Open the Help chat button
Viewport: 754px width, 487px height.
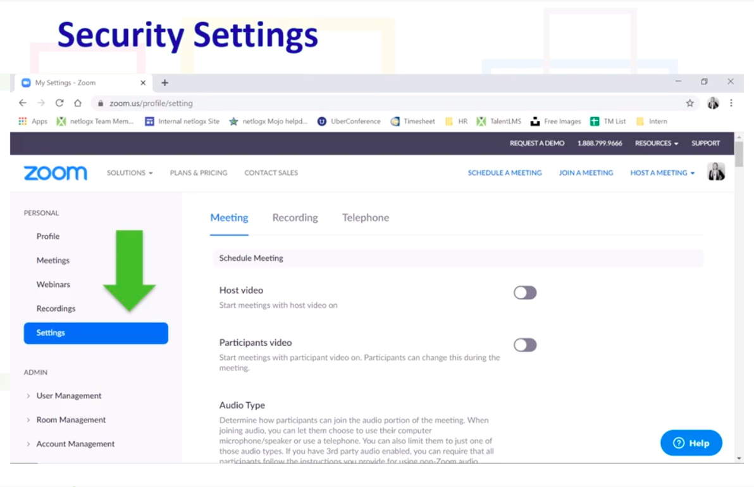point(691,443)
